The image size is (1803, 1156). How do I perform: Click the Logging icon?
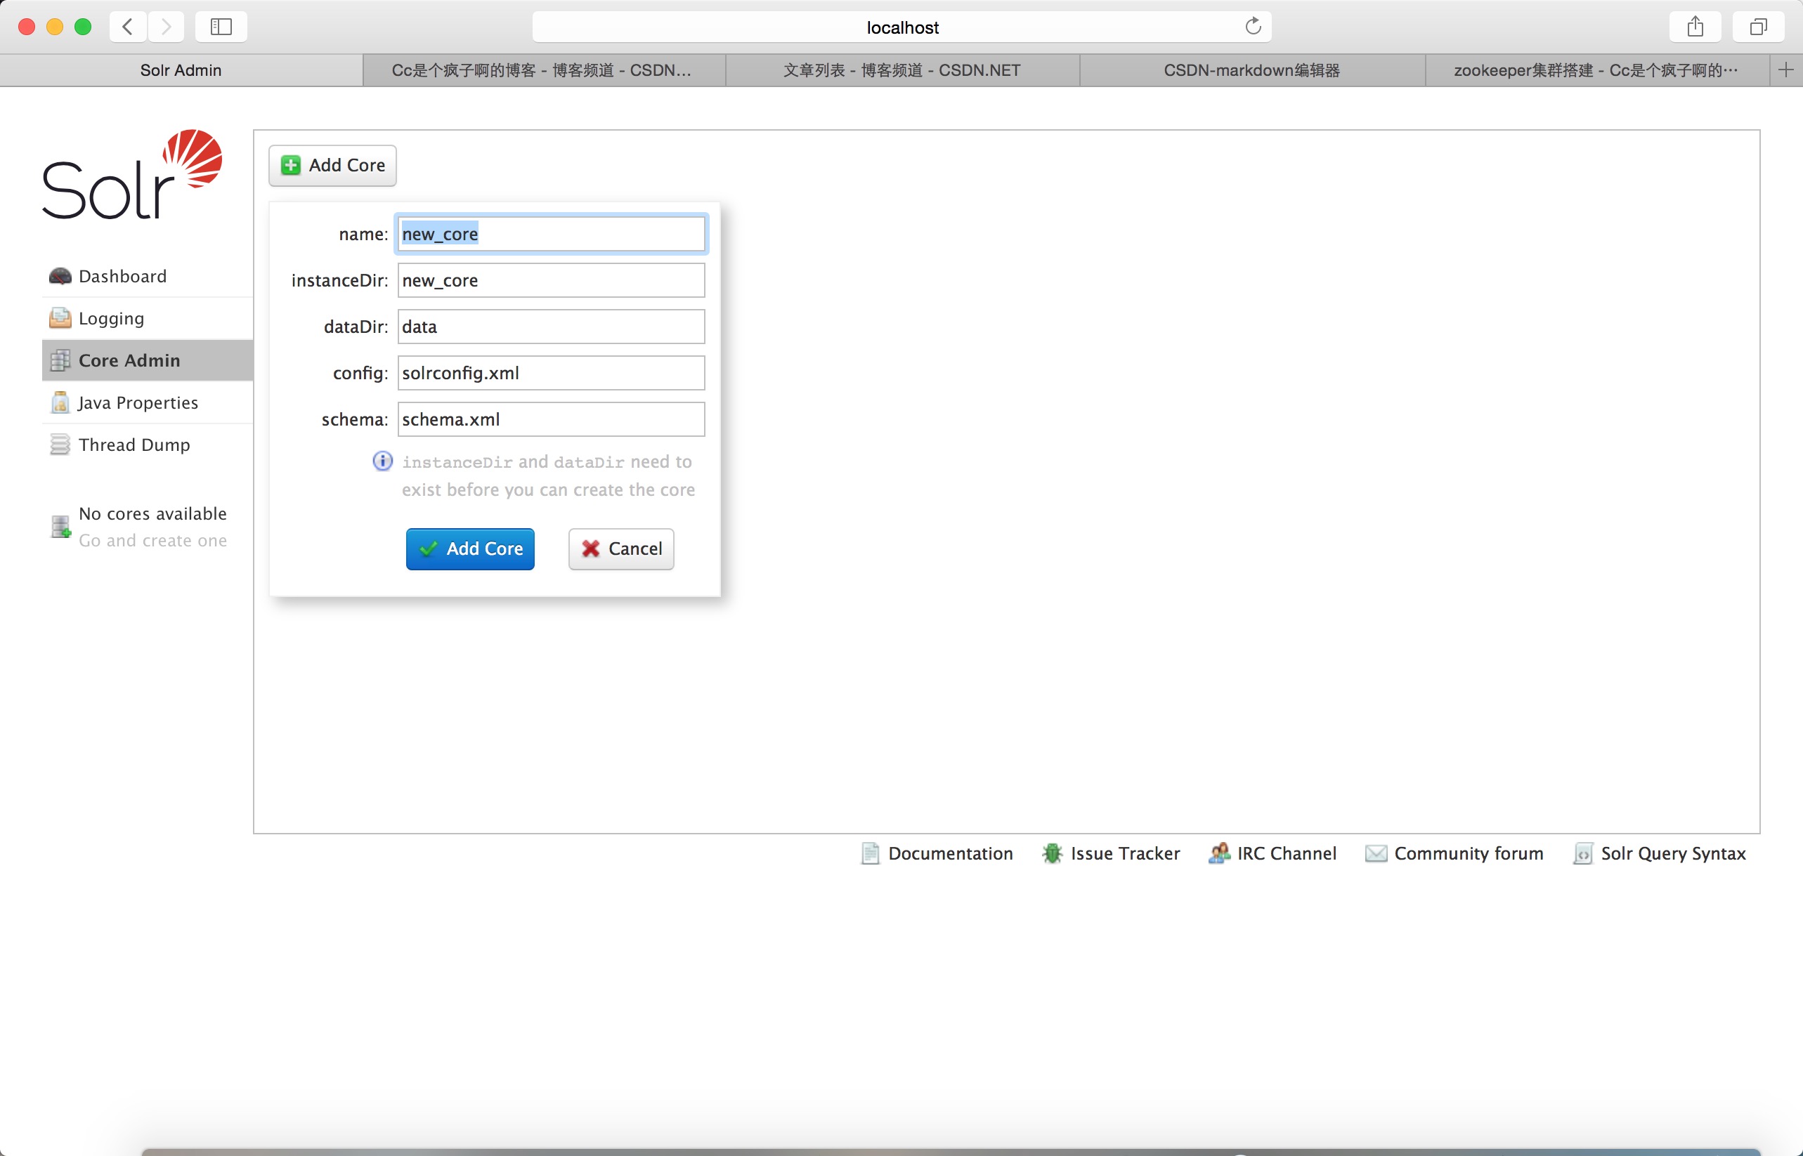click(60, 318)
